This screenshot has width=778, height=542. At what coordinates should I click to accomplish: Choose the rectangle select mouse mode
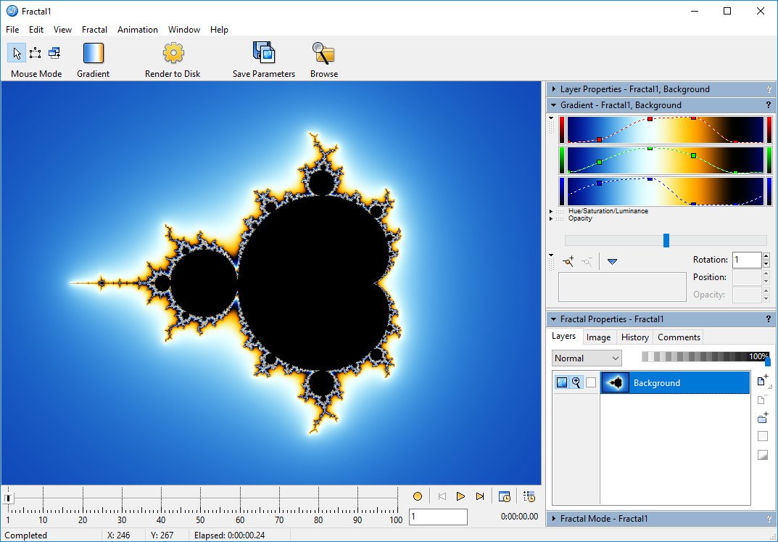coord(35,53)
